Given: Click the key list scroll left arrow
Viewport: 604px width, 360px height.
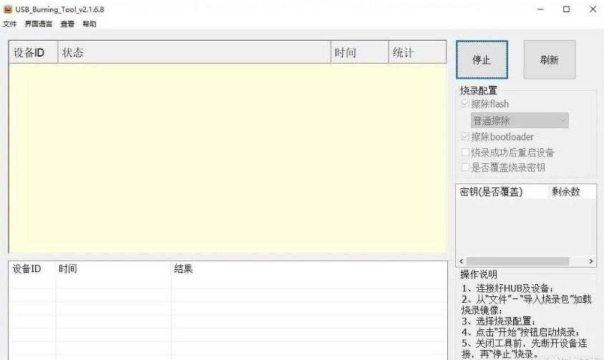Looking at the screenshot, I should [461, 261].
